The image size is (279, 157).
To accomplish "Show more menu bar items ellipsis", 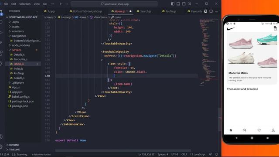I will tap(52, 4).
